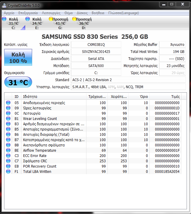Viewport: 191px width, 214px height.
Task: Open the Λειτουργίες menu
Action: (x=51, y=13)
